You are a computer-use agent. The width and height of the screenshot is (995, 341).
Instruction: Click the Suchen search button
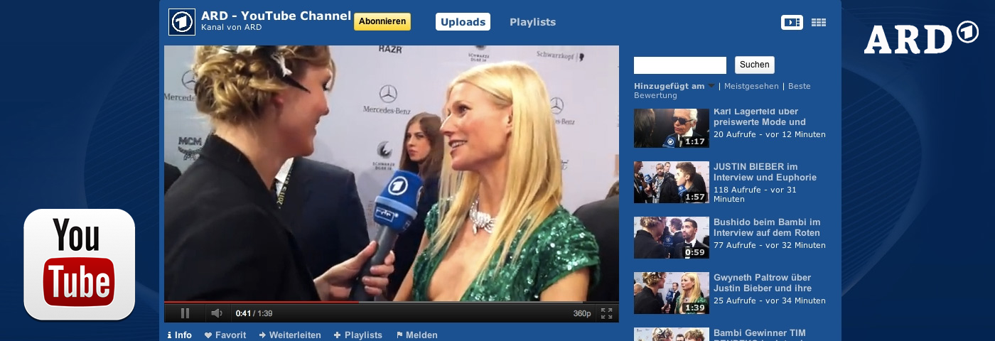pos(755,65)
